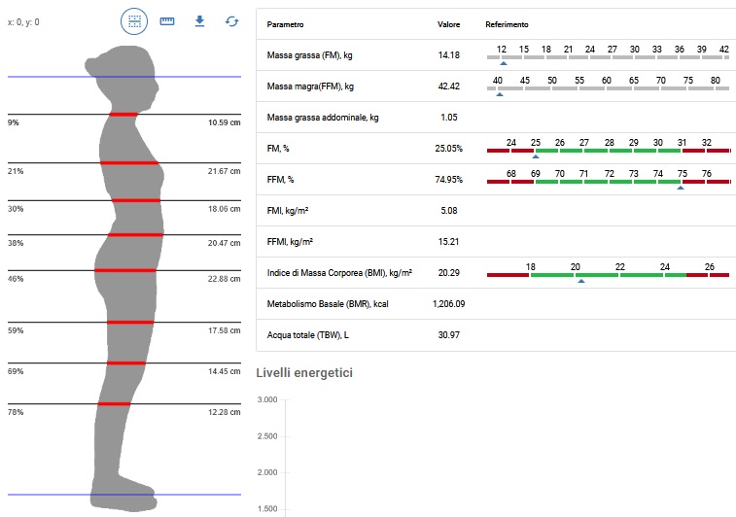Click the Riferimento column header
The width and height of the screenshot is (736, 517).
point(508,23)
